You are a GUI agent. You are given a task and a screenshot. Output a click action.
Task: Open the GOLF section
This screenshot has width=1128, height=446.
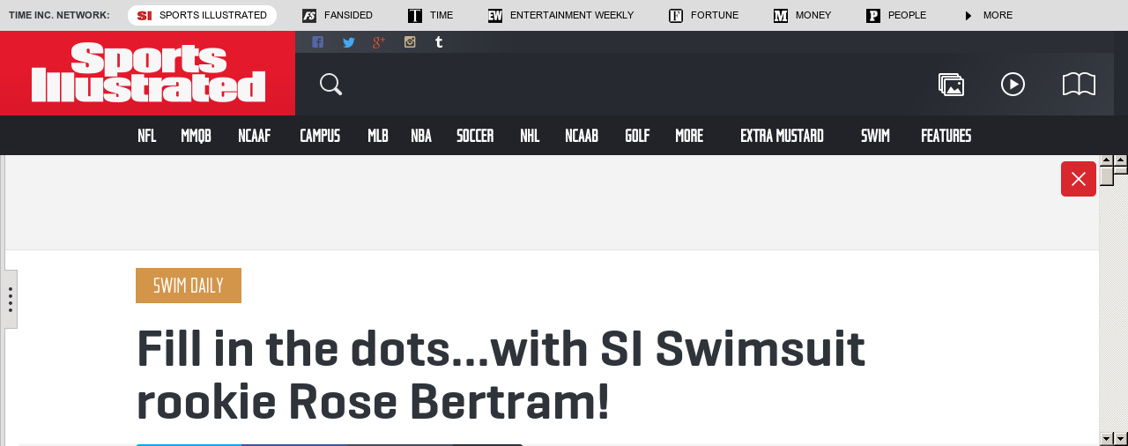pos(637,136)
